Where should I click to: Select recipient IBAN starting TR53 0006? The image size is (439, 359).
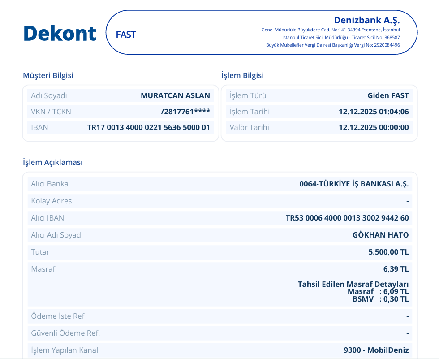coord(347,218)
